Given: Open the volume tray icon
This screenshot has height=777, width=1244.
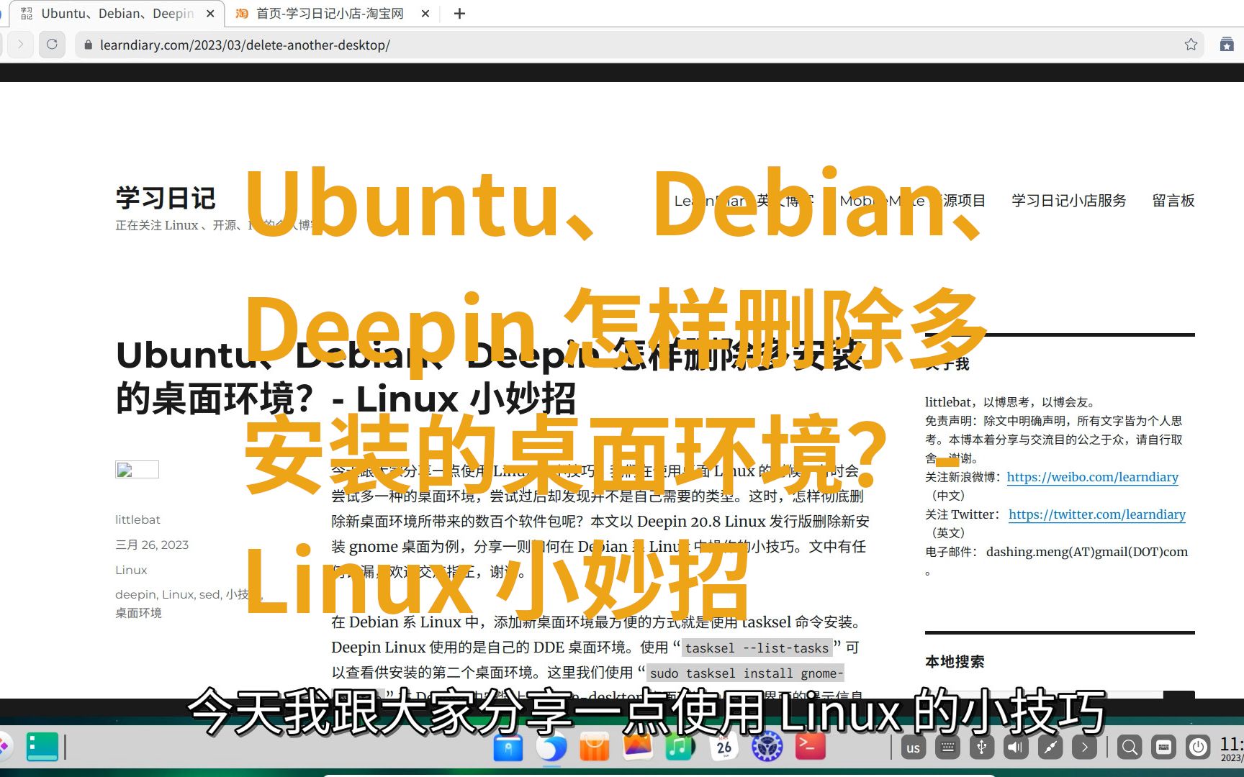Looking at the screenshot, I should tap(1016, 748).
